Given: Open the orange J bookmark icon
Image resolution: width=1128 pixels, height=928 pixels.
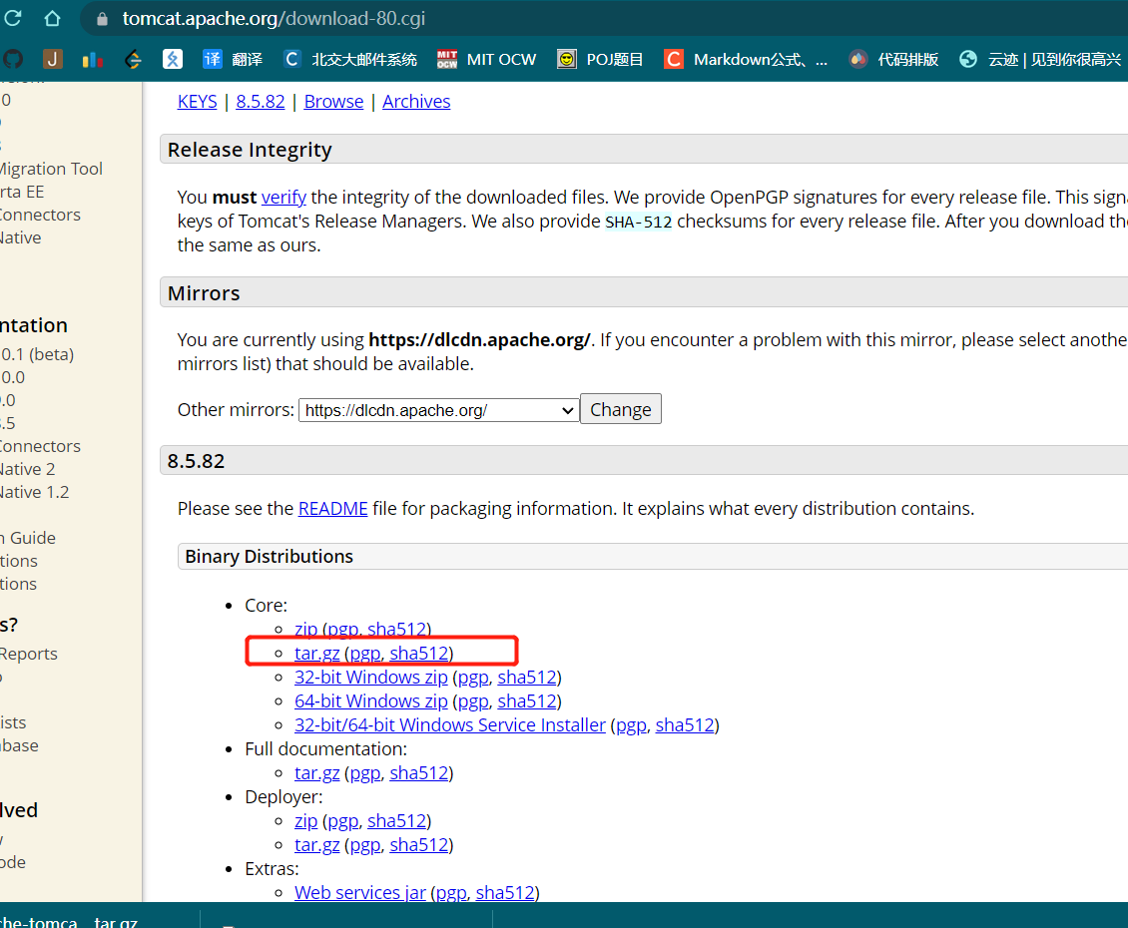Looking at the screenshot, I should click(53, 59).
